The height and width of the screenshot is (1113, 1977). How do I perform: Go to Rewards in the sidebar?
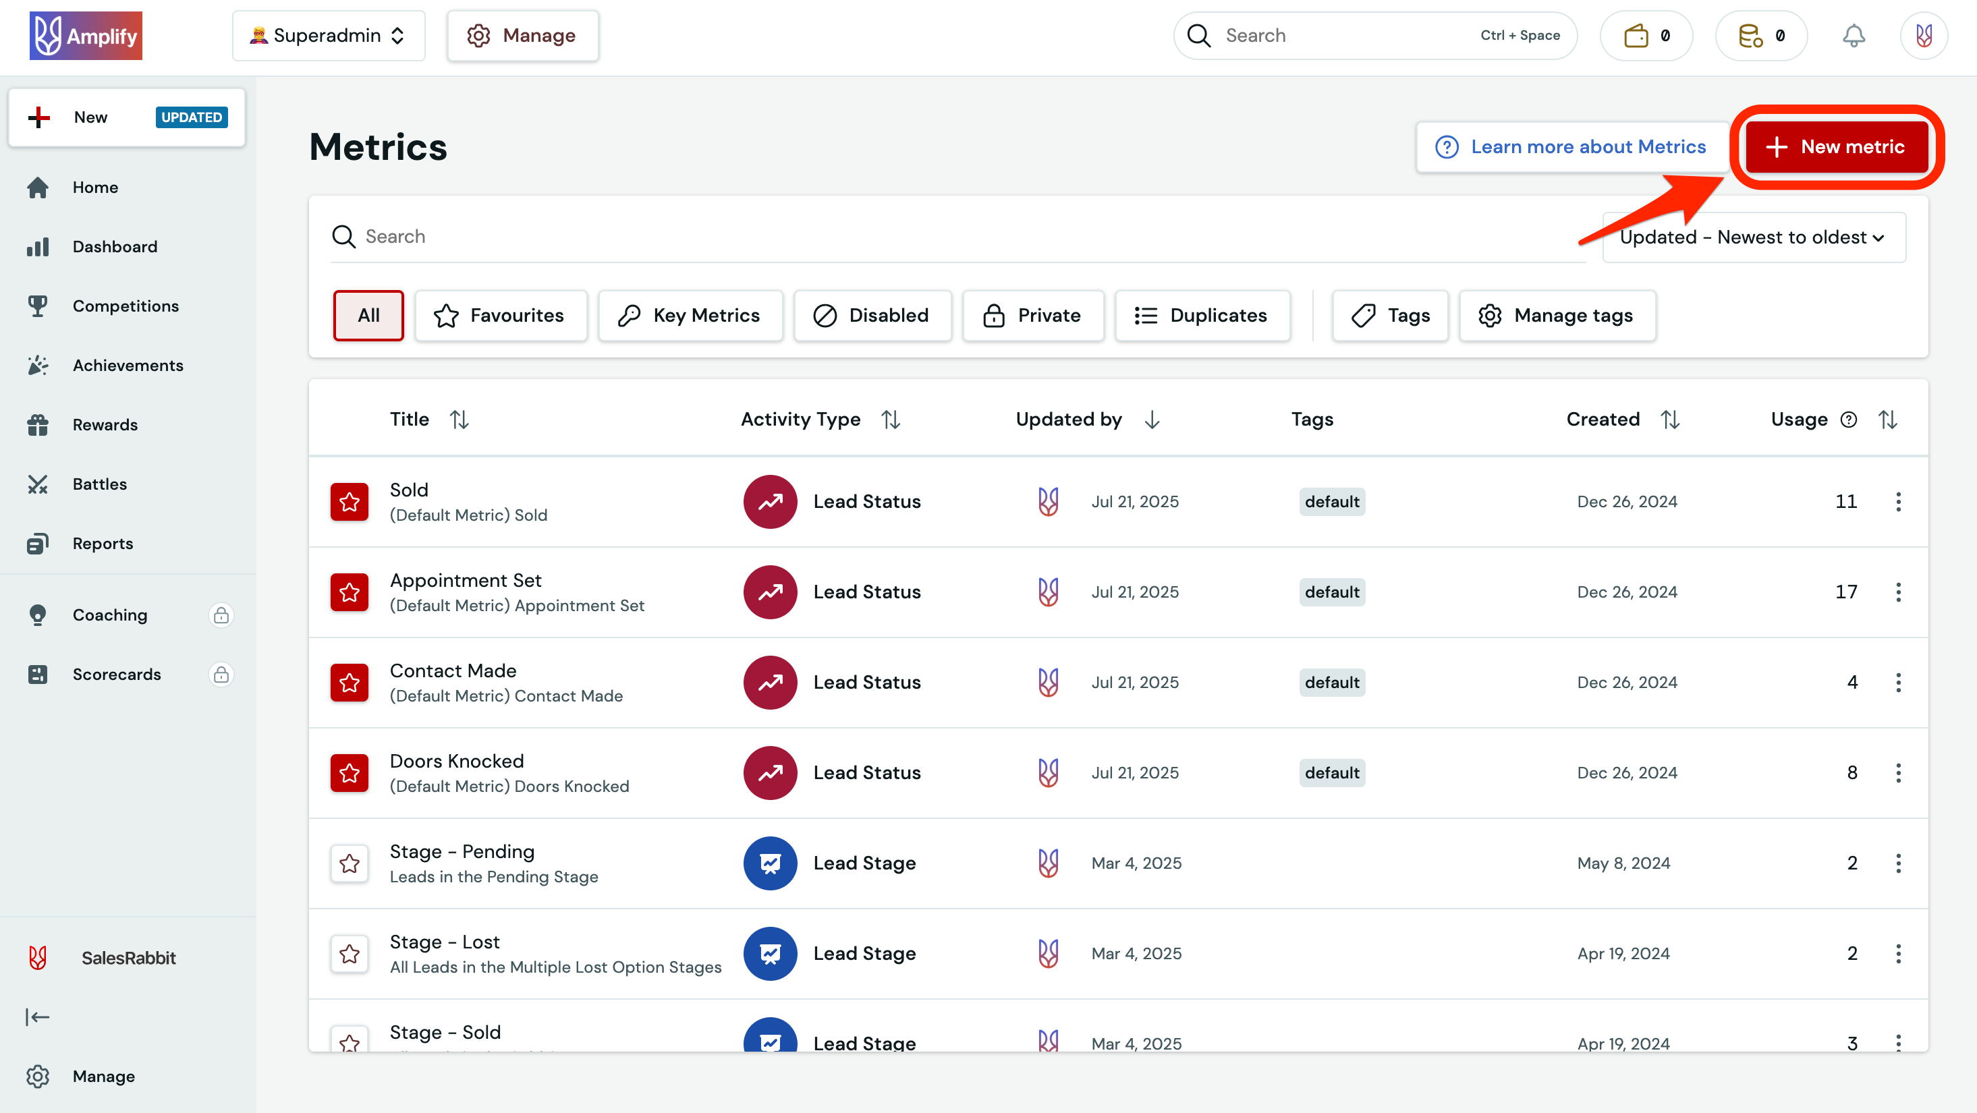pos(105,424)
